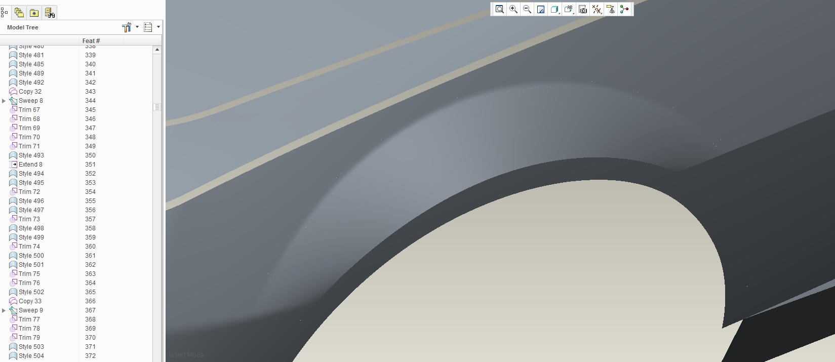Select the Trim 78 feature
Image resolution: width=835 pixels, height=362 pixels.
coord(29,329)
